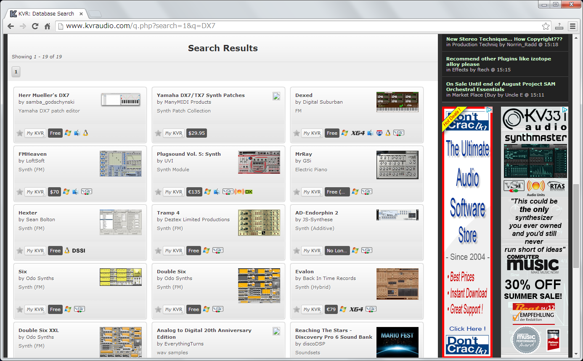The width and height of the screenshot is (583, 361).
Task: Click the VST icon on FMHeaven card
Action: tap(87, 192)
